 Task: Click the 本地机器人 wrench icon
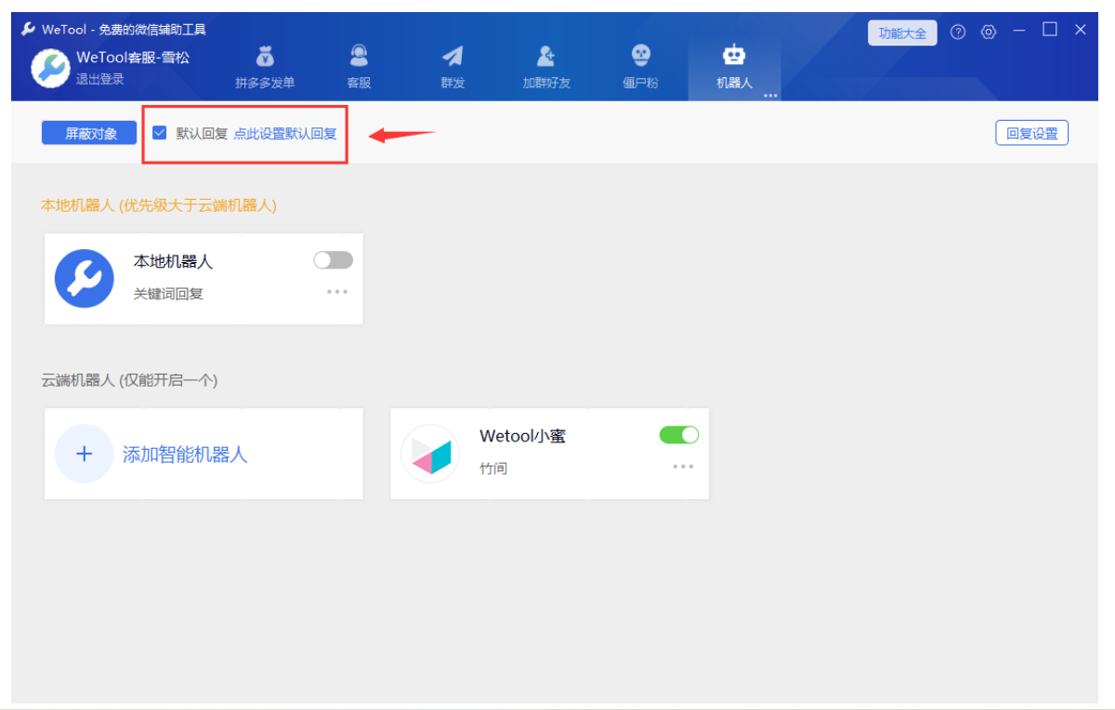pos(85,278)
